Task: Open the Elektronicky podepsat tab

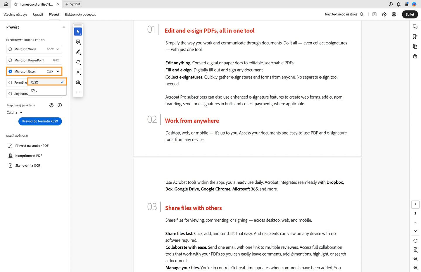Action: coord(80,14)
